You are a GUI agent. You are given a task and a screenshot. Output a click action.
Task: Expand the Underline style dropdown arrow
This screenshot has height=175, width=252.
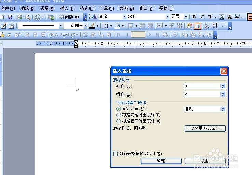[x=215, y=17]
